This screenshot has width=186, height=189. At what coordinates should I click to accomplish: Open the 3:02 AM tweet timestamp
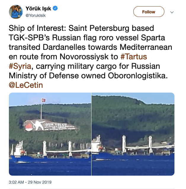[17, 182]
